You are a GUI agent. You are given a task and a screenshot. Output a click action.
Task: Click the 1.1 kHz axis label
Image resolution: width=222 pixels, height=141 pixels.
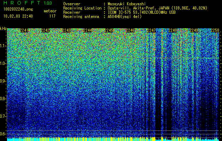tap(3, 46)
